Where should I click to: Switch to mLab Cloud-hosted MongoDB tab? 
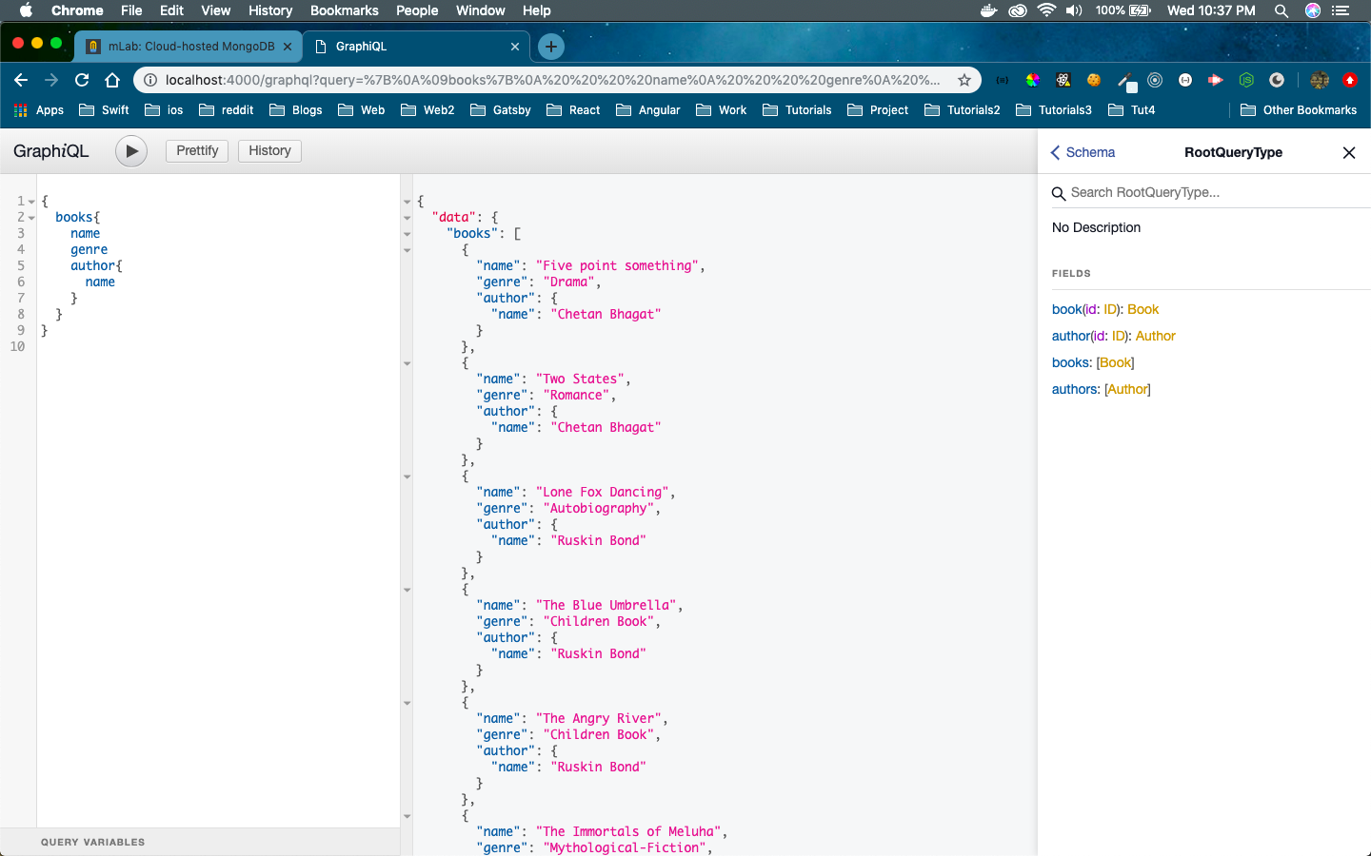coord(190,46)
